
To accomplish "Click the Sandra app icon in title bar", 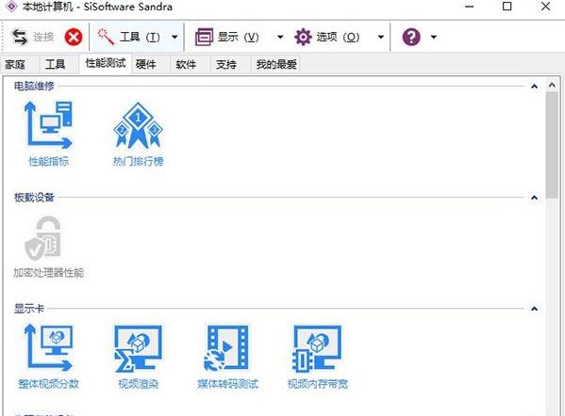I will click(11, 6).
